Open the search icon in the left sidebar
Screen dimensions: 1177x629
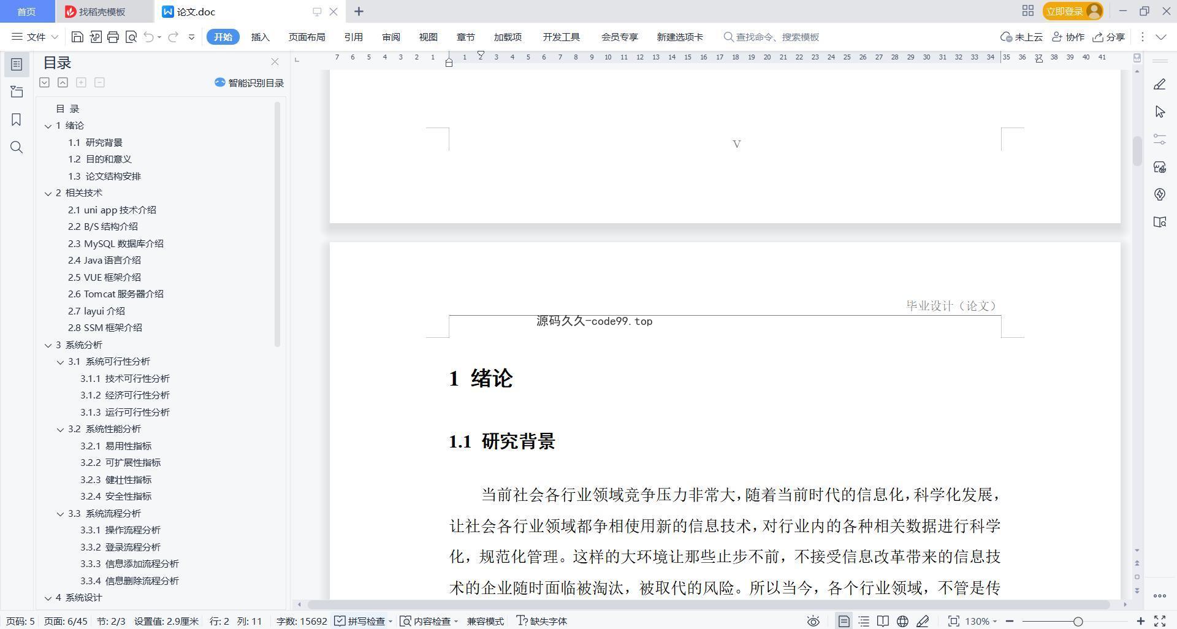(17, 147)
